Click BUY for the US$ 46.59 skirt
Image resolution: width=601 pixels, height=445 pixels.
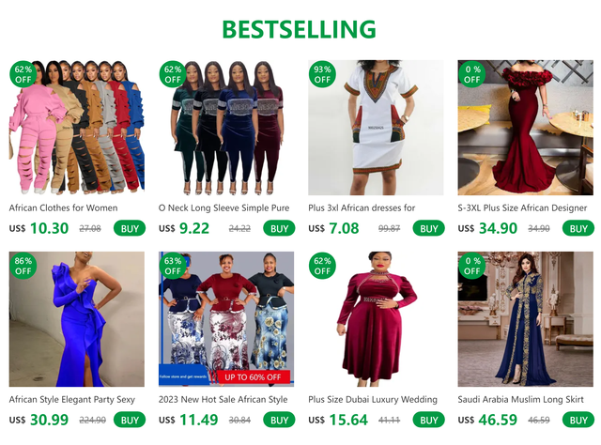(578, 420)
